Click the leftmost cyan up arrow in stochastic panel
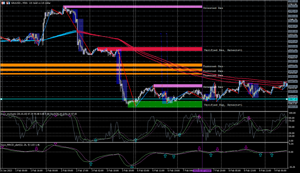 tap(96, 141)
